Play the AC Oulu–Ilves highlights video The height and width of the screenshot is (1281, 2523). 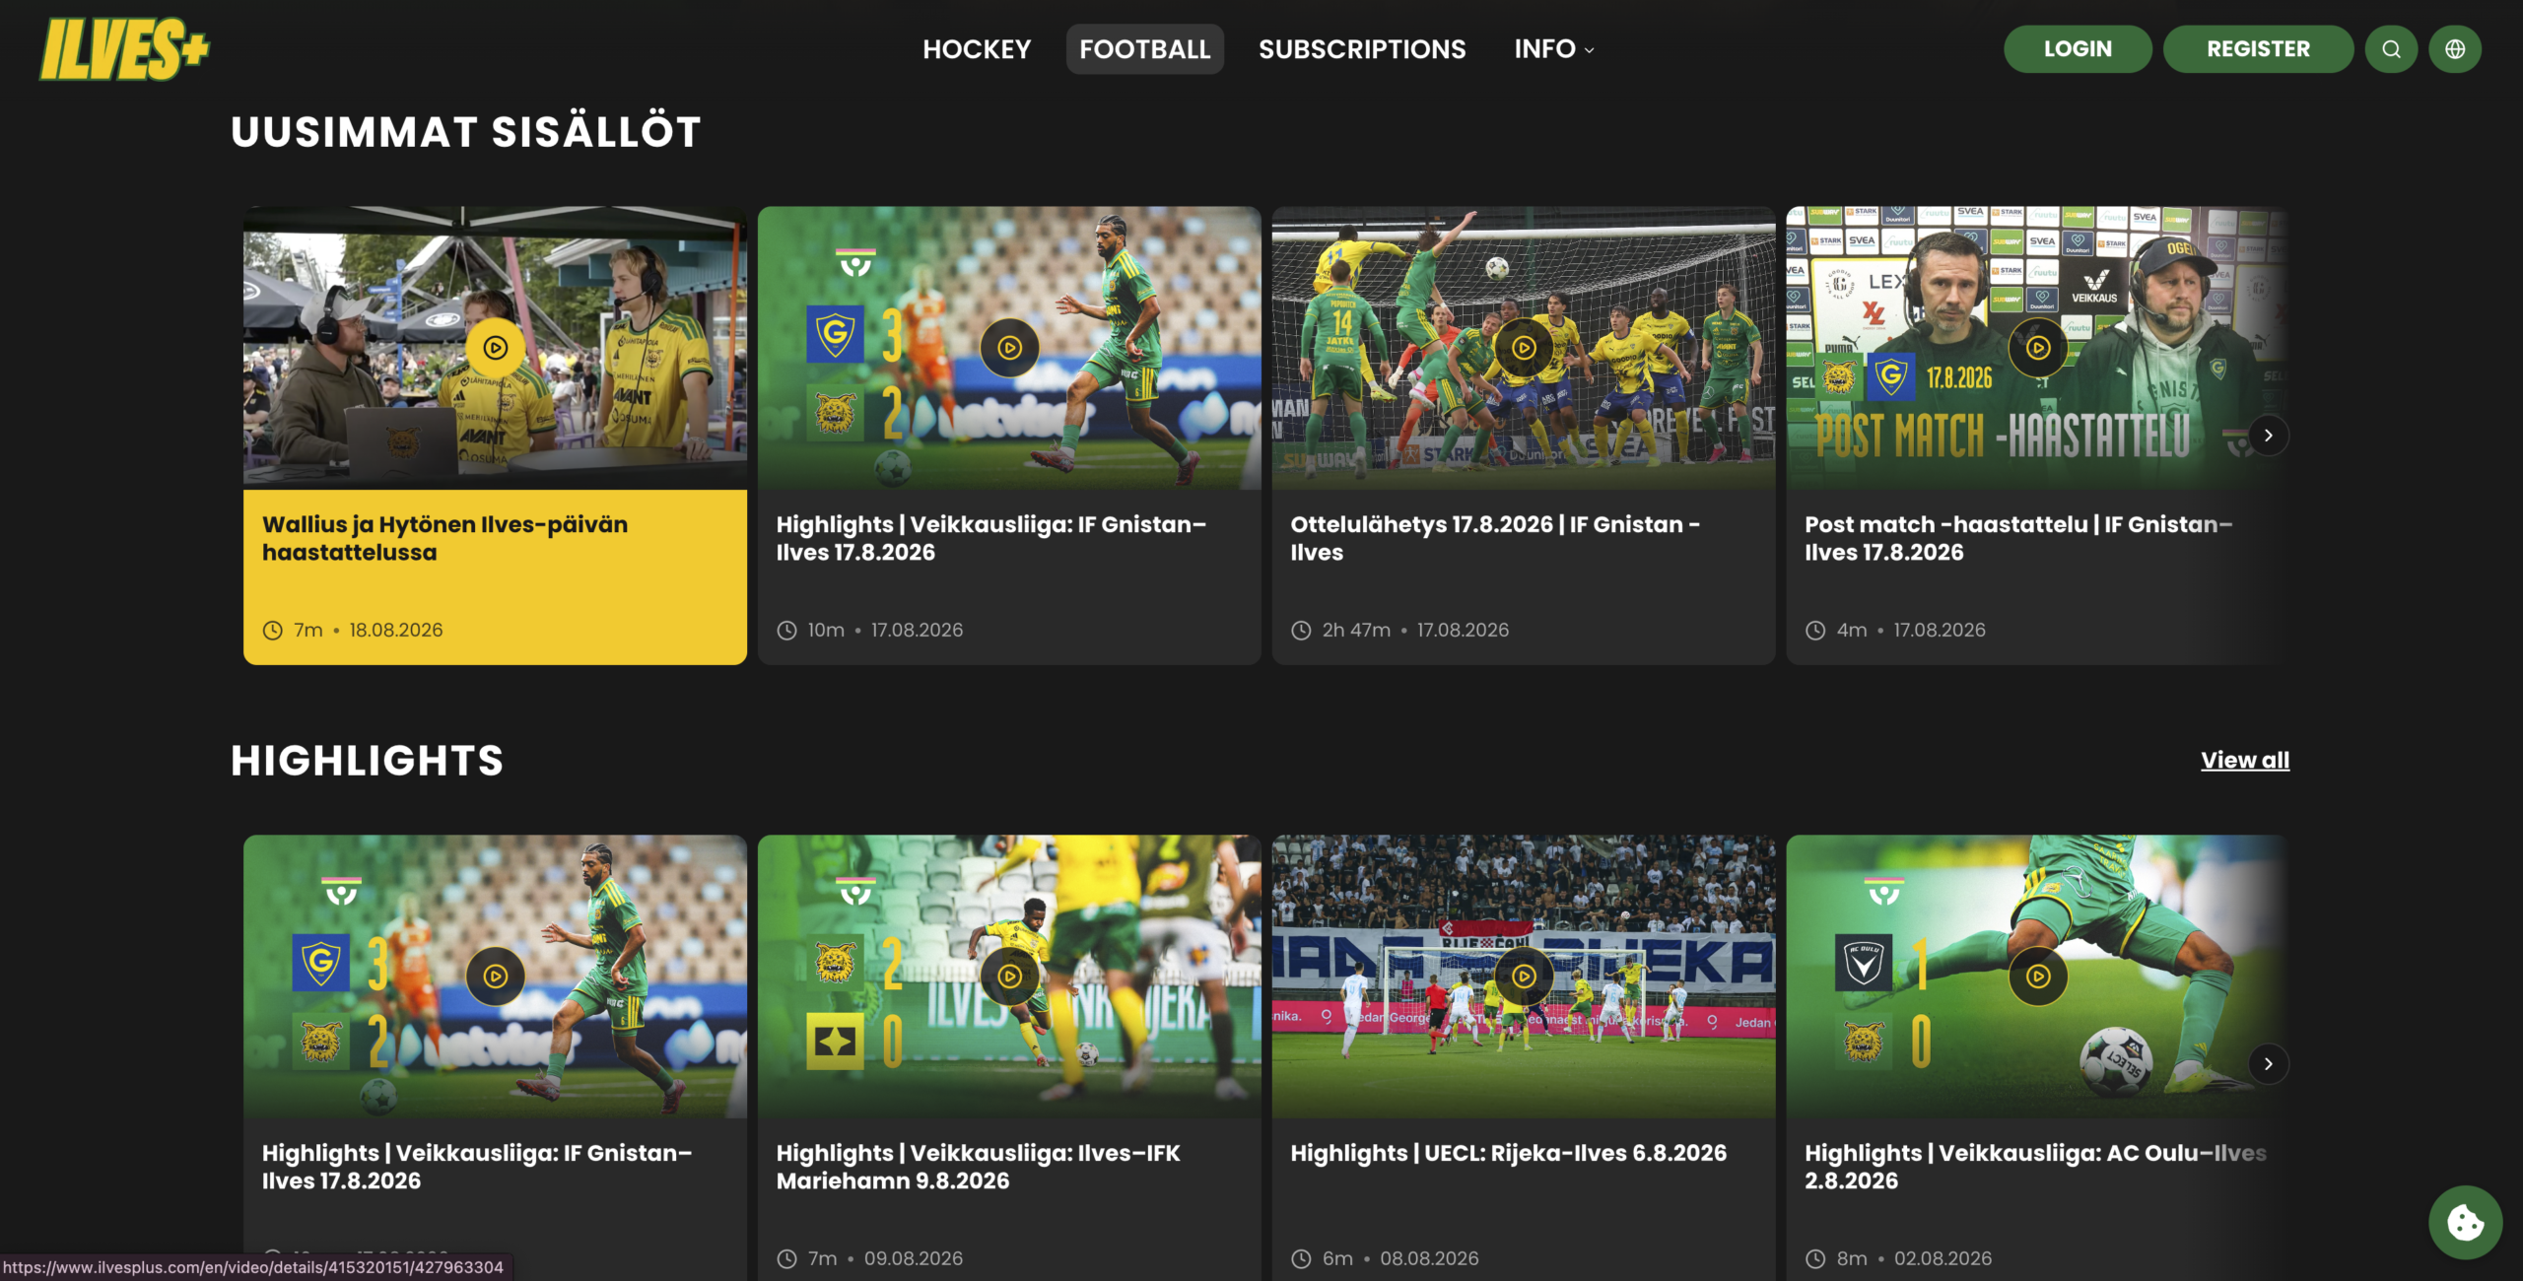(x=2038, y=977)
